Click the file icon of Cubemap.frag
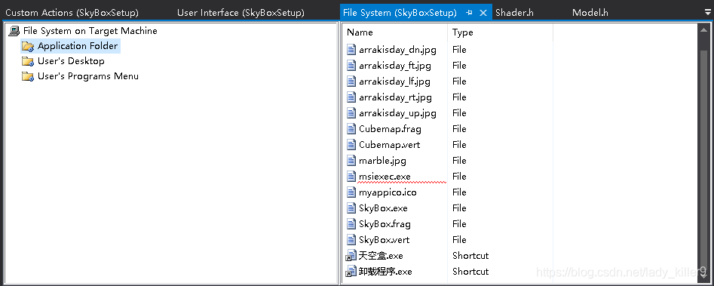 click(x=351, y=129)
